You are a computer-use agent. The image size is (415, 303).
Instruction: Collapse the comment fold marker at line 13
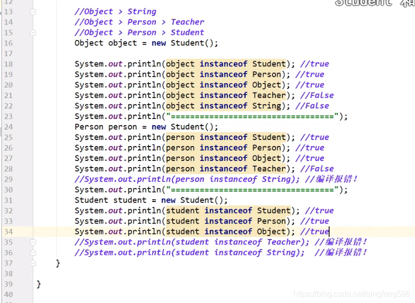[x=33, y=12]
